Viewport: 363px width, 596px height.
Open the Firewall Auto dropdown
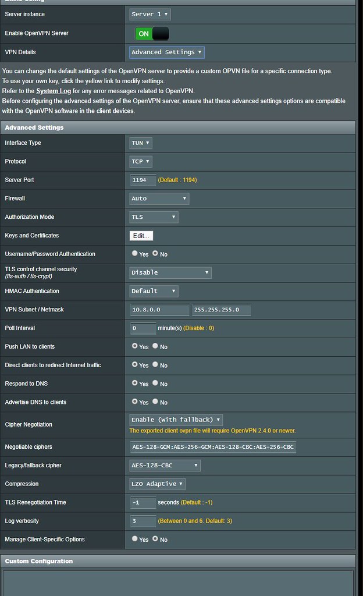point(159,198)
